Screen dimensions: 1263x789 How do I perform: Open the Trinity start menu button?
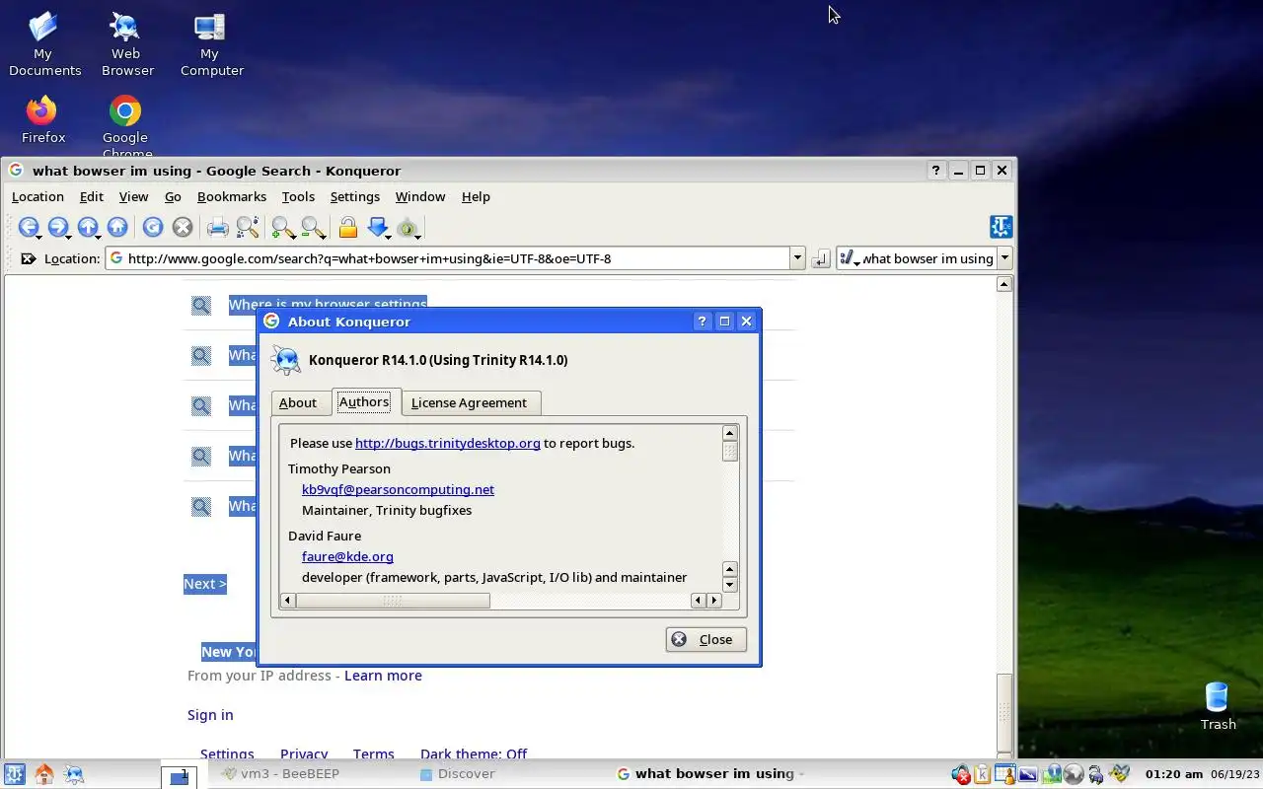point(14,774)
